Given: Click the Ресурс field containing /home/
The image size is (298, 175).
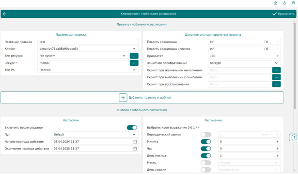Looking at the screenshot, I should click(x=83, y=63).
